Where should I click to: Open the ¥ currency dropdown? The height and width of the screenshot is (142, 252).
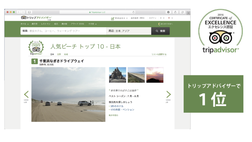point(162,18)
